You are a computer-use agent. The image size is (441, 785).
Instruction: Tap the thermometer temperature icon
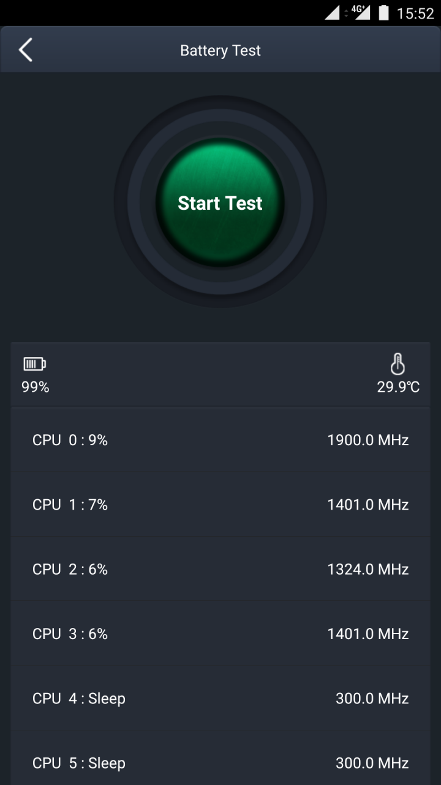[x=398, y=364]
